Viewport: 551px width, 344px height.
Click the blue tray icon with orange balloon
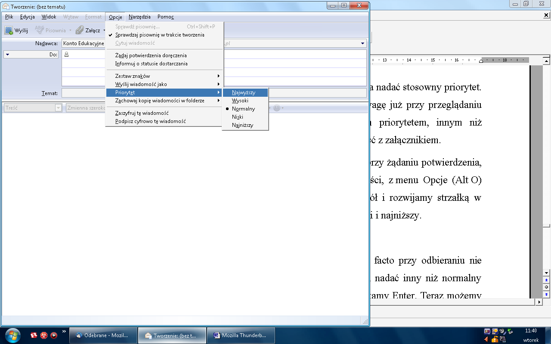click(495, 331)
